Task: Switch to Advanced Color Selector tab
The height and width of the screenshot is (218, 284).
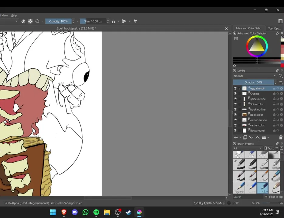Action: tap(249, 28)
